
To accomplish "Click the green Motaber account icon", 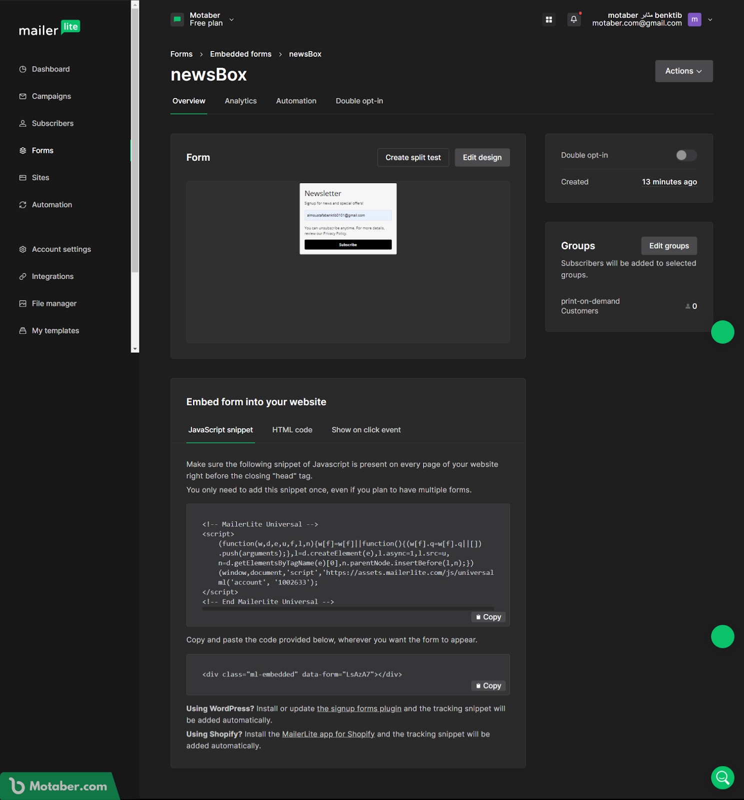I will point(177,19).
